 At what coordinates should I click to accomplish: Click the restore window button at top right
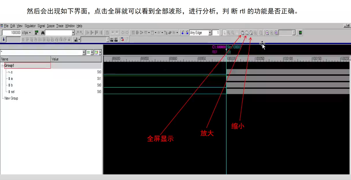coord(348,26)
